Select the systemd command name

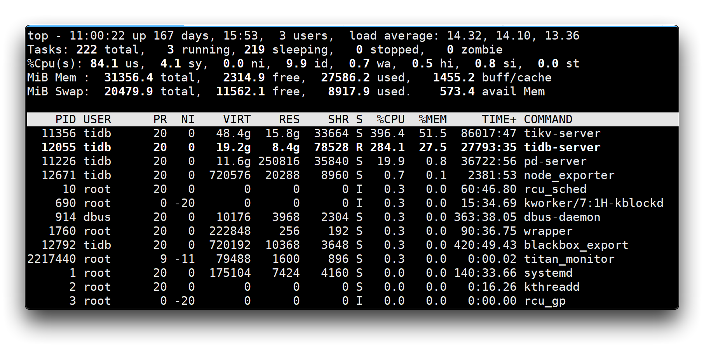(x=548, y=273)
